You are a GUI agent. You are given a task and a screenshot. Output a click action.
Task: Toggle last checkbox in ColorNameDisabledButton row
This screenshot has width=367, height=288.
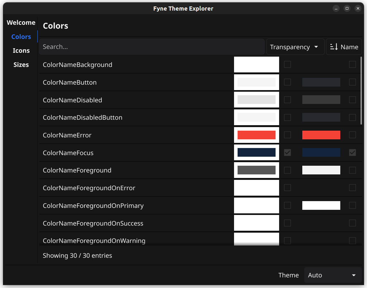[x=353, y=117]
